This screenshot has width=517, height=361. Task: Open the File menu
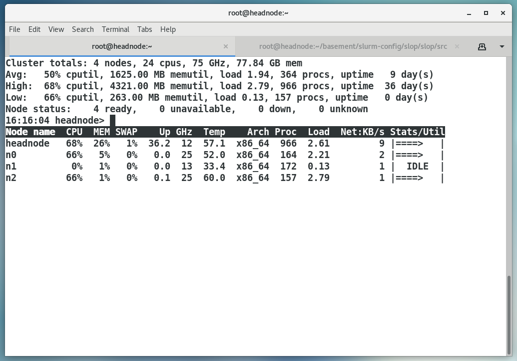14,29
